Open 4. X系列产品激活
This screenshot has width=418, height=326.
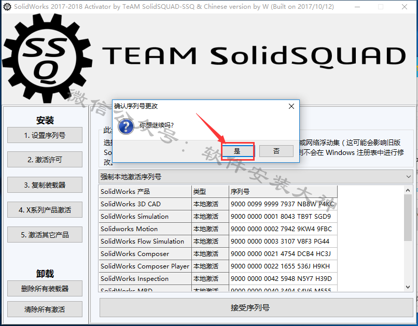click(x=45, y=210)
